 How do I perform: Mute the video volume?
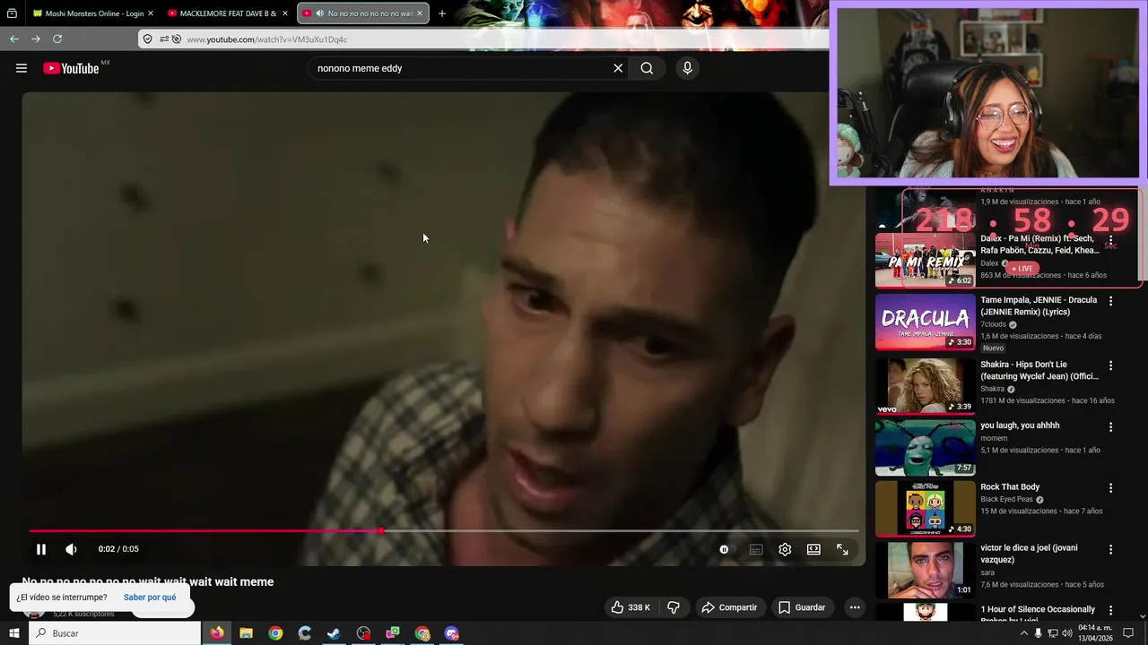pyautogui.click(x=72, y=549)
